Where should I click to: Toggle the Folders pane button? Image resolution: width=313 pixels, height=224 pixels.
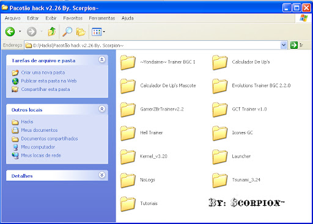81,32
